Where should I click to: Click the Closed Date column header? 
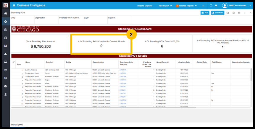point(201,62)
